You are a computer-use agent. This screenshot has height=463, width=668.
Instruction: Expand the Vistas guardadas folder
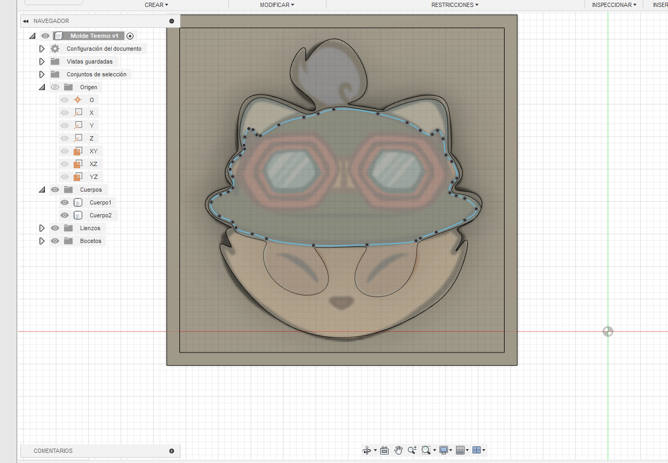pos(42,61)
